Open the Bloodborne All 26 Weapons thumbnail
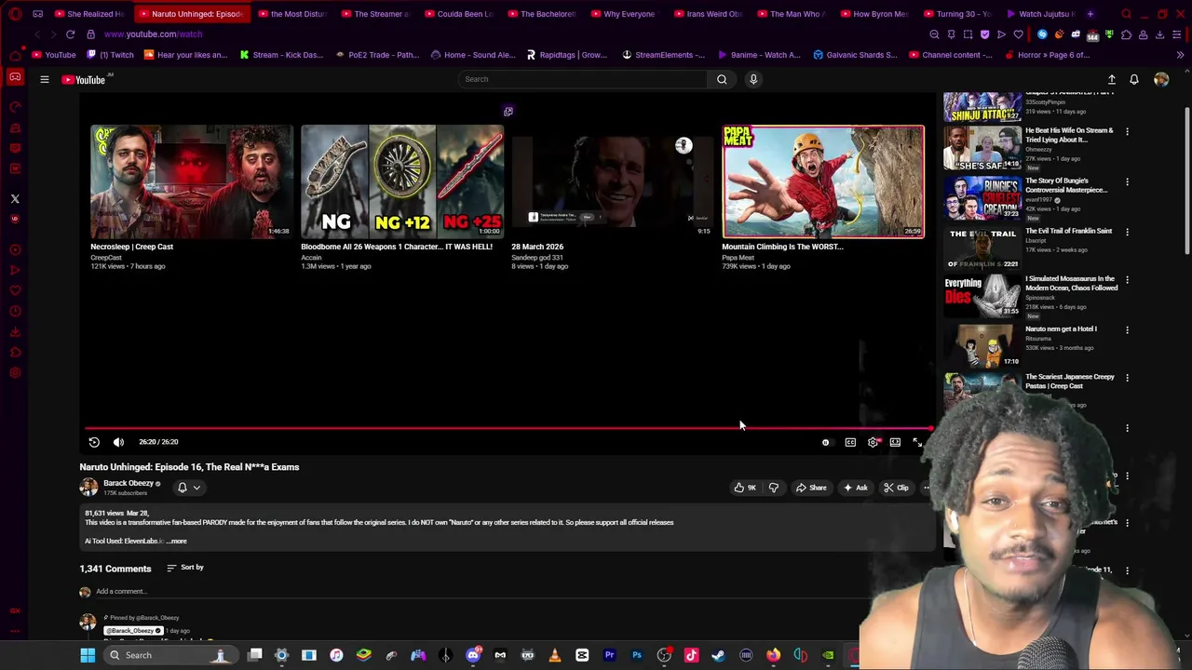 (401, 181)
